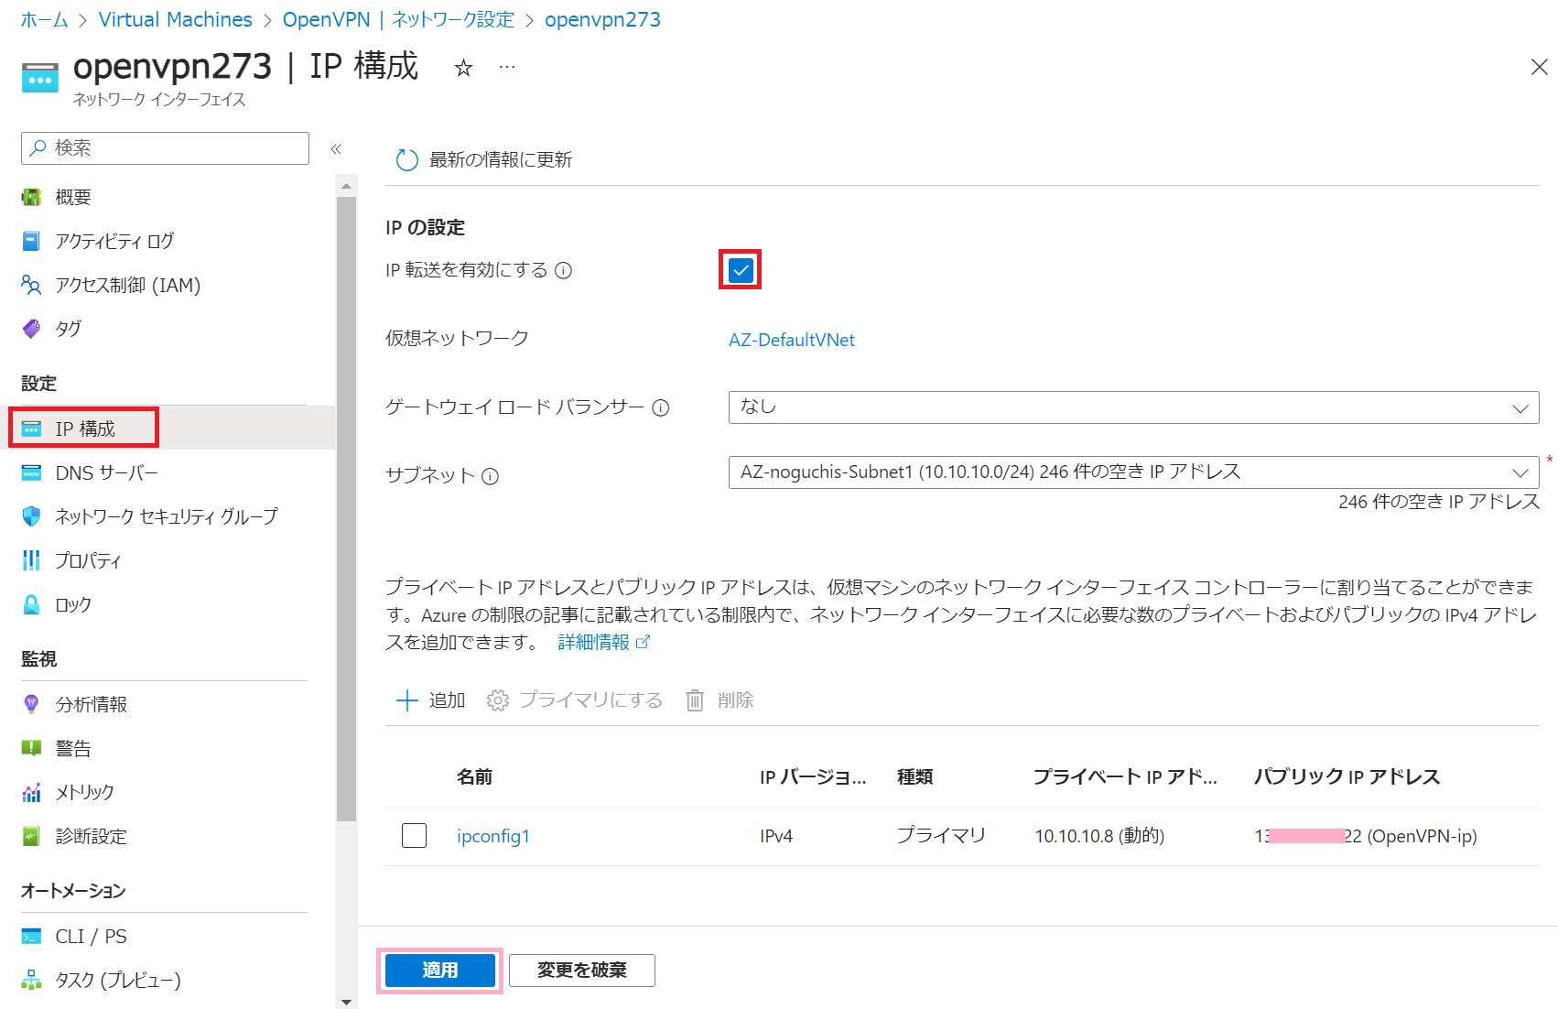Click the DNS サーバー icon
This screenshot has width=1558, height=1009.
point(31,472)
